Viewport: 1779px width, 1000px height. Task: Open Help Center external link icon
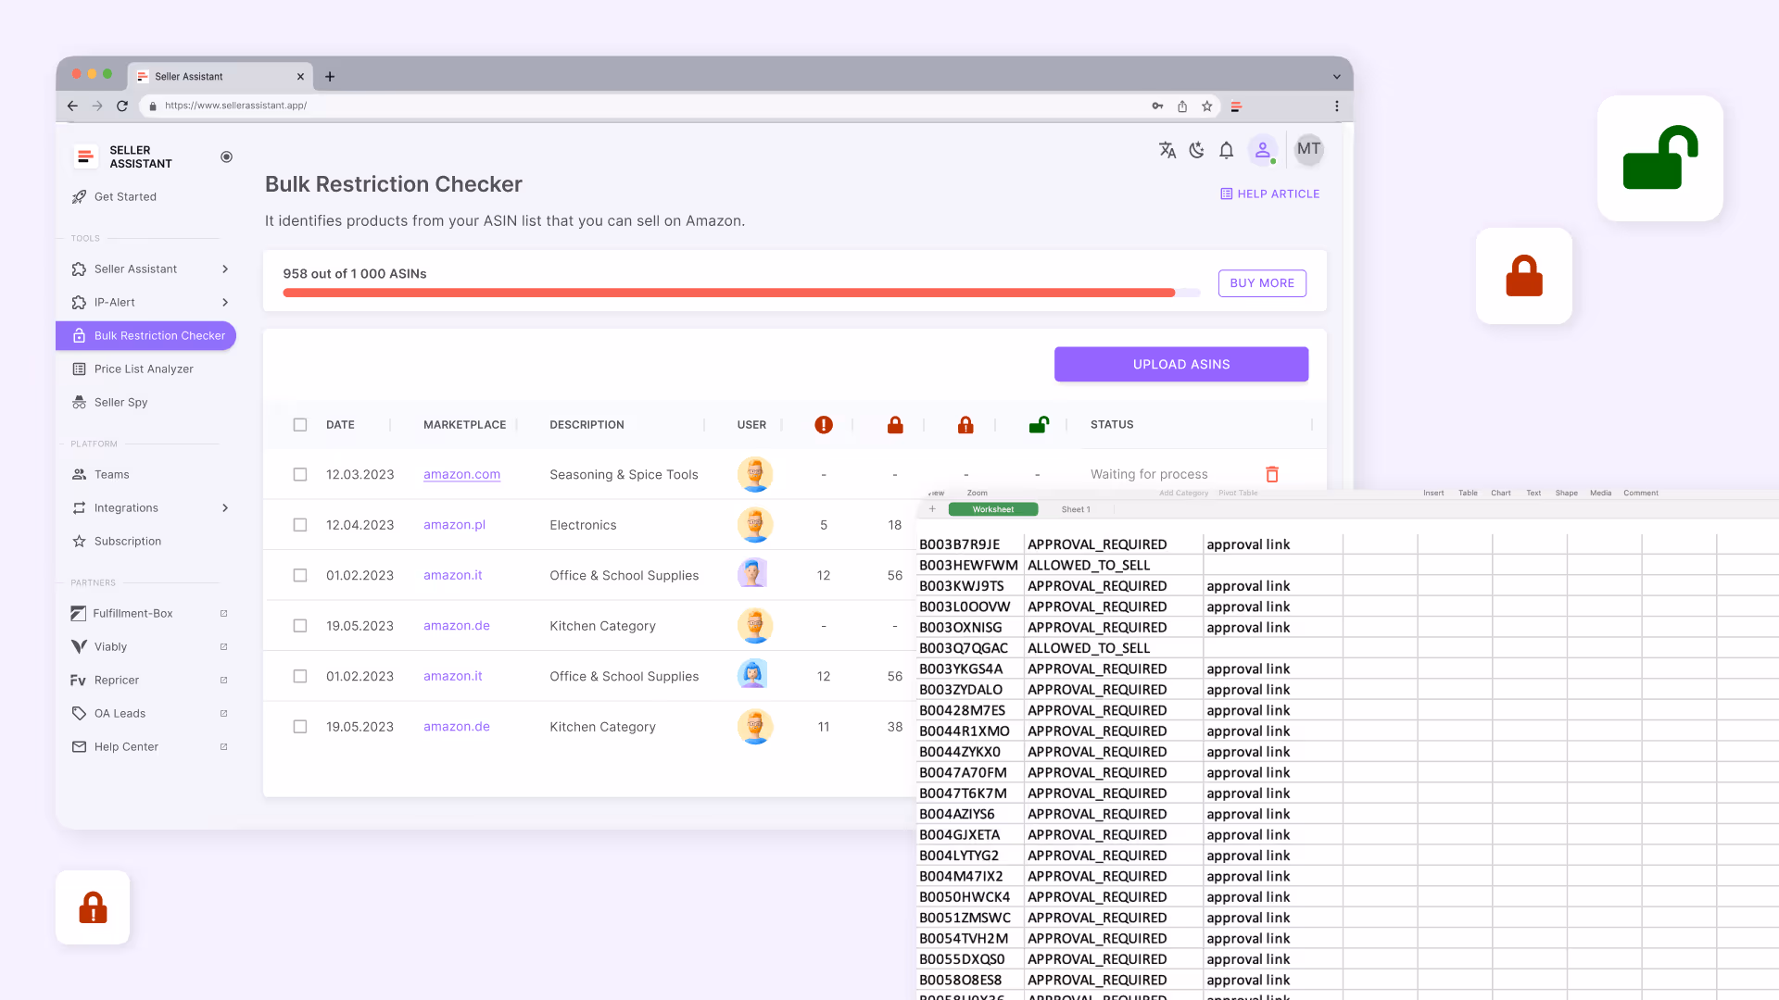(223, 746)
